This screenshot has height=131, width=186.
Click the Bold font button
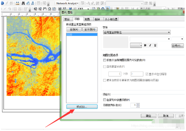(x=145, y=46)
